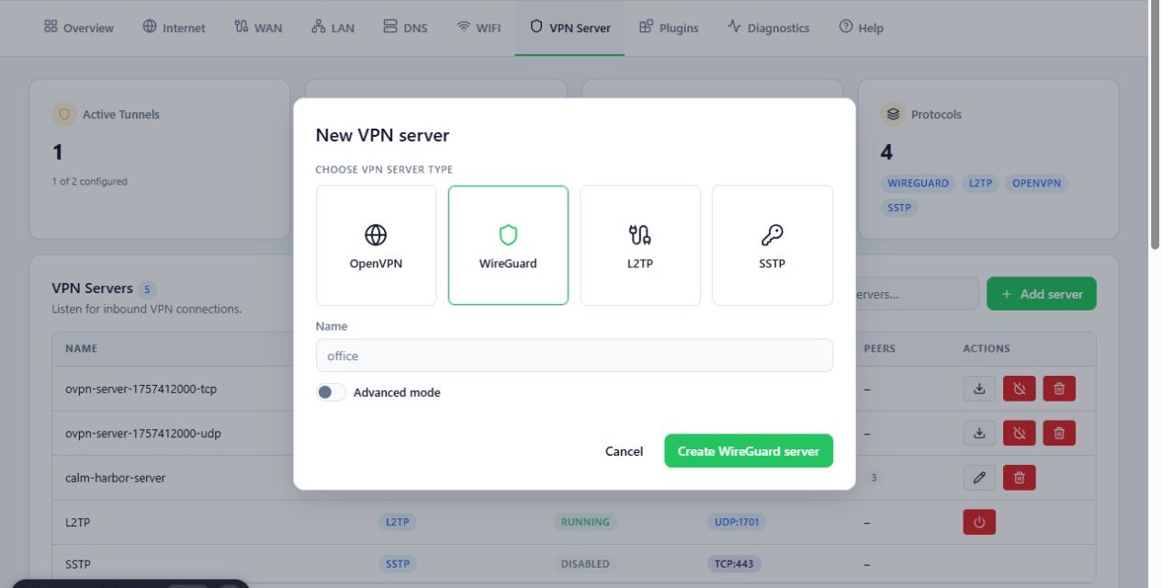Screen dimensions: 1162x588
Task: Go to the WIFI tab
Action: pos(479,28)
